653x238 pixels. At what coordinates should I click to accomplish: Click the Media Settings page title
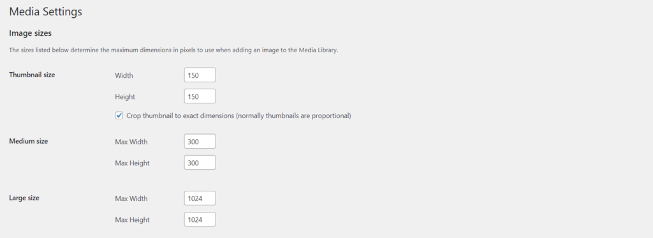click(x=45, y=11)
